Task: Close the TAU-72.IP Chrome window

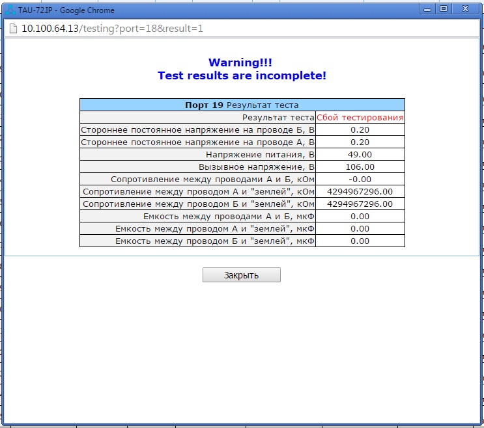Action: pyautogui.click(x=466, y=9)
